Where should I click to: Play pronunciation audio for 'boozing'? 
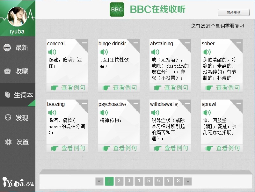click(x=52, y=113)
